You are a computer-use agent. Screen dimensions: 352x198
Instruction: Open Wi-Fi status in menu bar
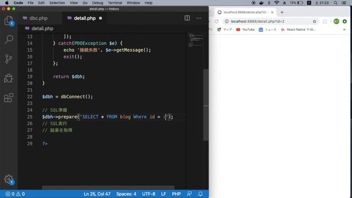click(x=277, y=3)
